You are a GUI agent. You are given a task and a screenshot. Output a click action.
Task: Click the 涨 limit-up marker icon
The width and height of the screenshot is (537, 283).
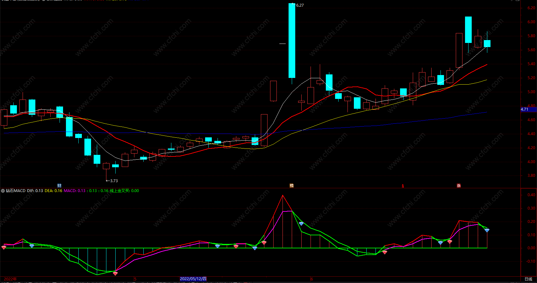[459, 186]
